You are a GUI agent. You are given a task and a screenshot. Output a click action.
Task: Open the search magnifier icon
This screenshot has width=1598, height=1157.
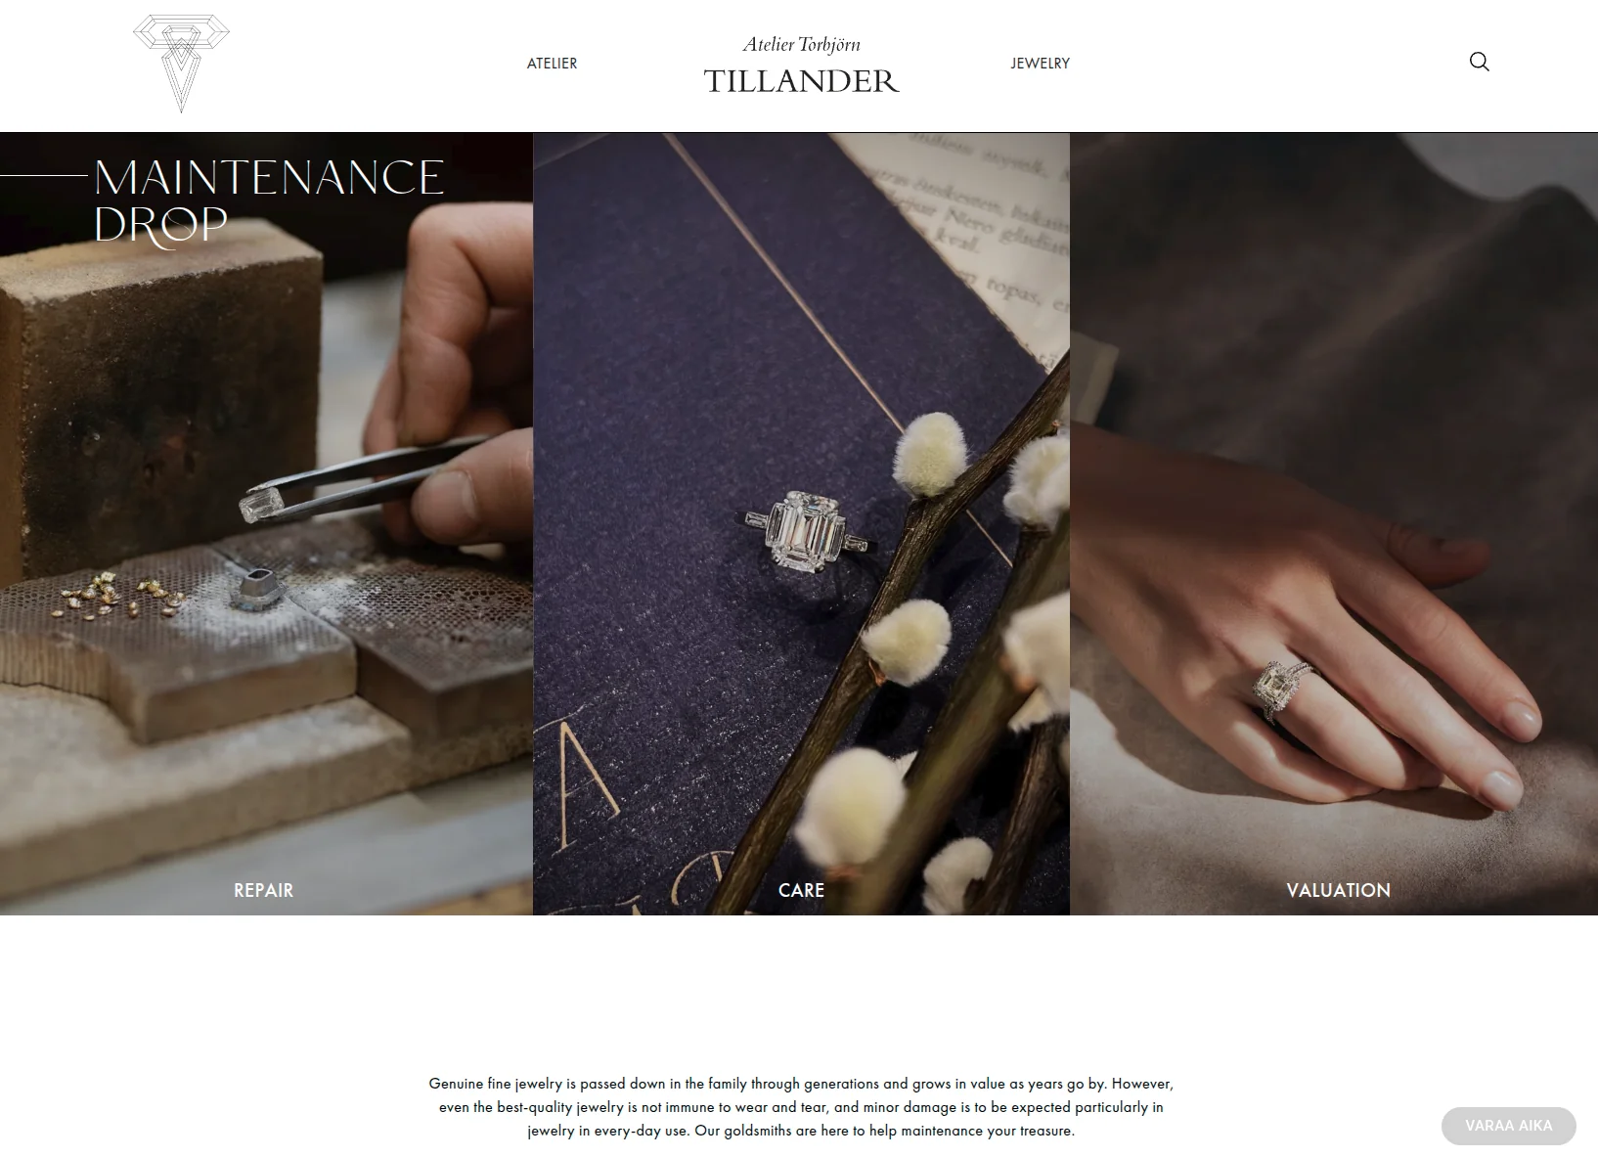pos(1479,63)
